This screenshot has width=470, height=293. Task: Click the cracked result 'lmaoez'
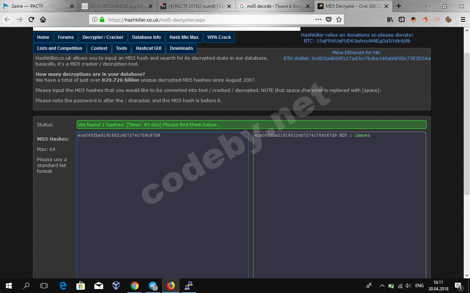point(362,136)
